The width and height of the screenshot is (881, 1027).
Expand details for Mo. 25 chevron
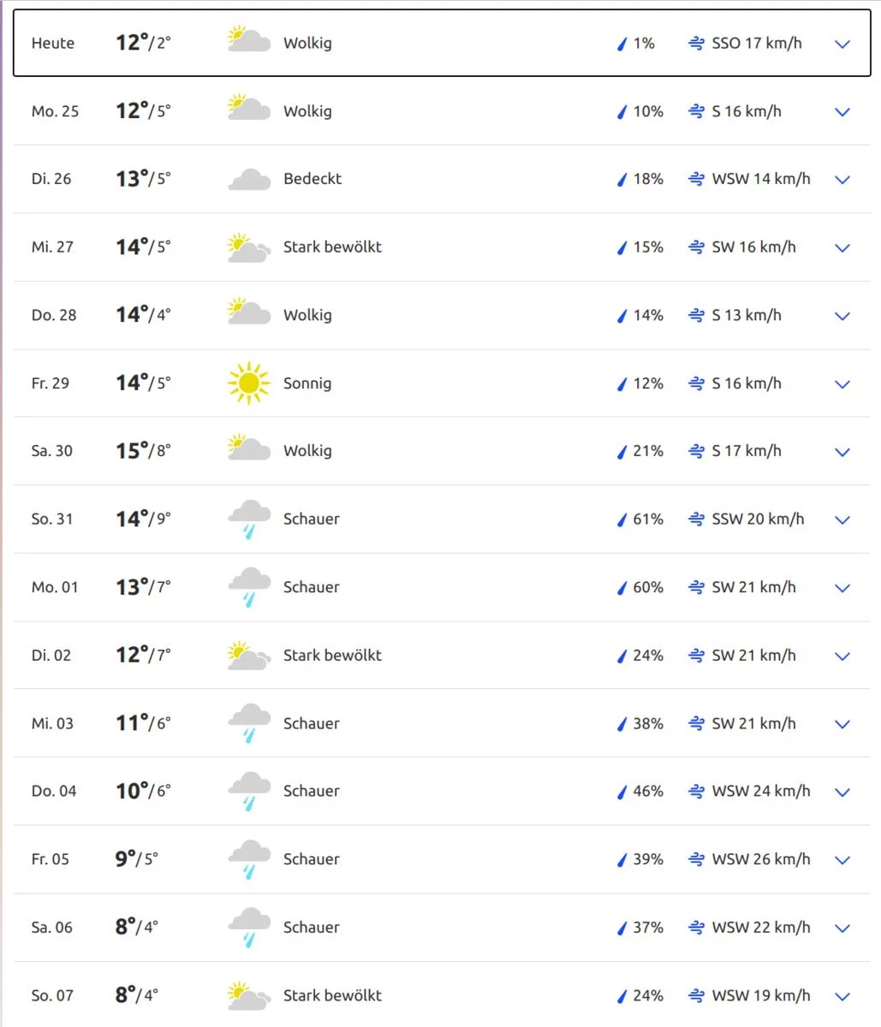(x=842, y=112)
